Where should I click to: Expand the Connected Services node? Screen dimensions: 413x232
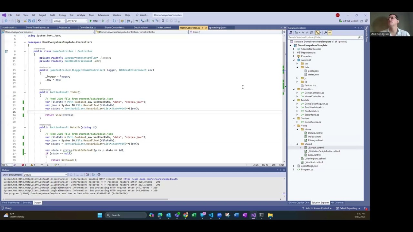[x=294, y=49]
